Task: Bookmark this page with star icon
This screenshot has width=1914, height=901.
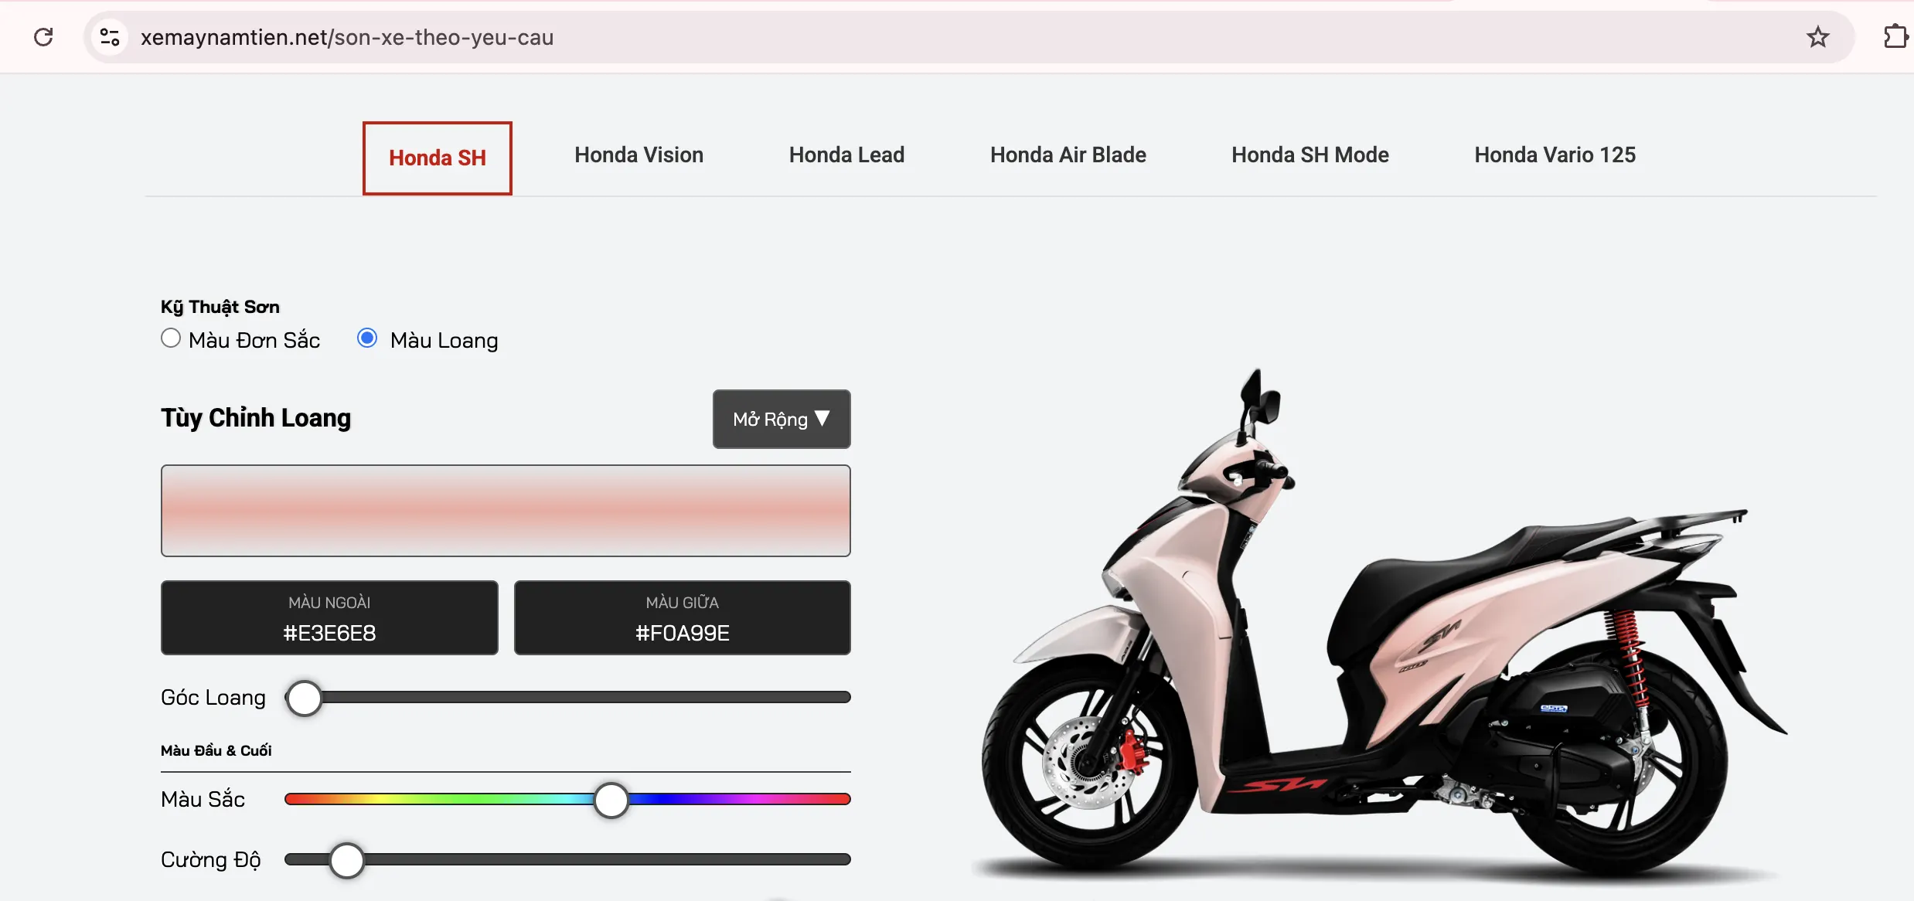Action: click(x=1817, y=37)
